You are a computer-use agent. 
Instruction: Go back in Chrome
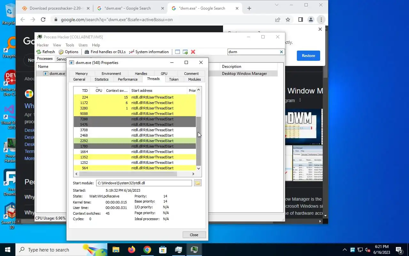[x=23, y=20]
